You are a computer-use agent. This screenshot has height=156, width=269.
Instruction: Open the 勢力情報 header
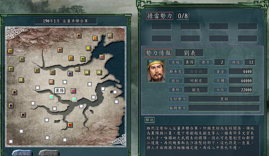click(158, 53)
